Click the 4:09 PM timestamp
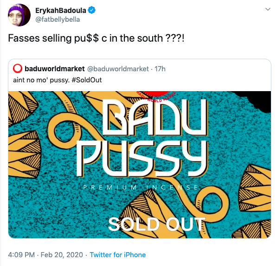 [21, 255]
